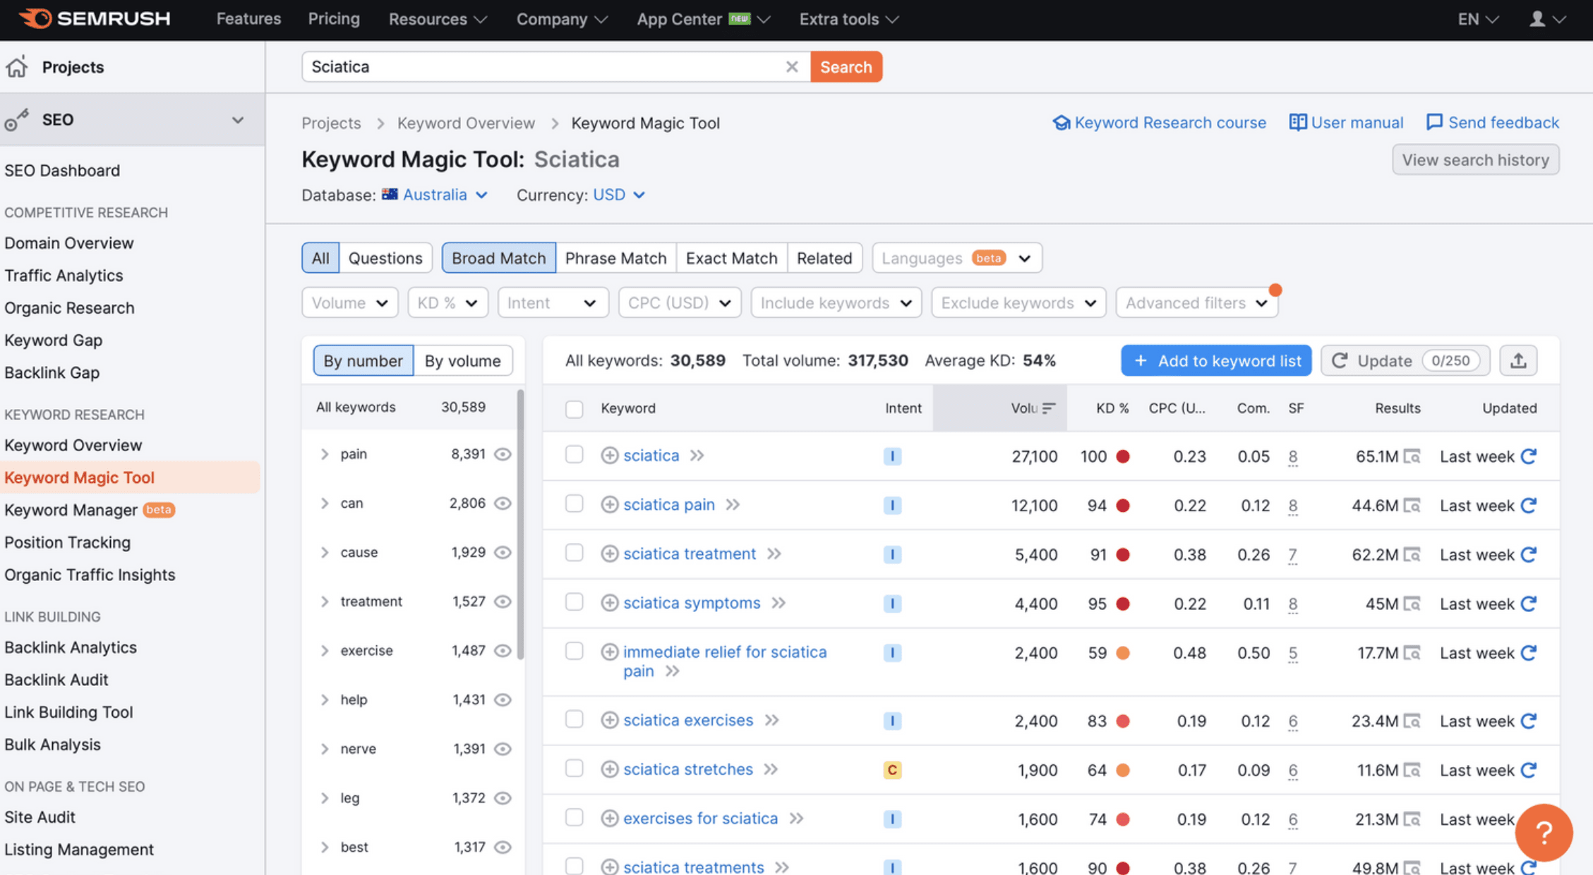
Task: Expand the can keyword group
Action: click(x=325, y=503)
